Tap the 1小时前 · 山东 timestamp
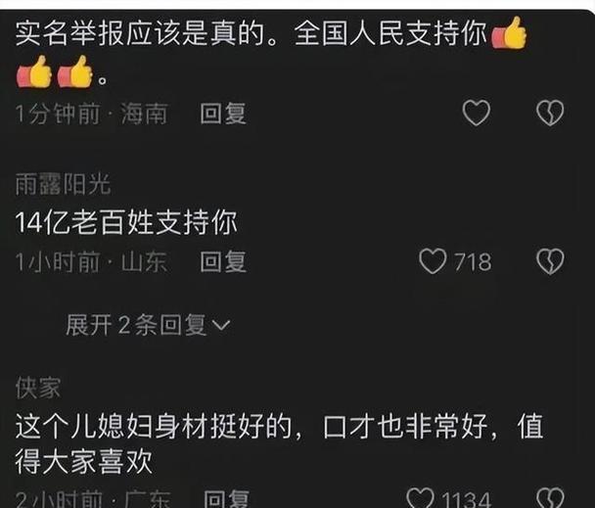The width and height of the screenshot is (595, 508). [x=91, y=261]
